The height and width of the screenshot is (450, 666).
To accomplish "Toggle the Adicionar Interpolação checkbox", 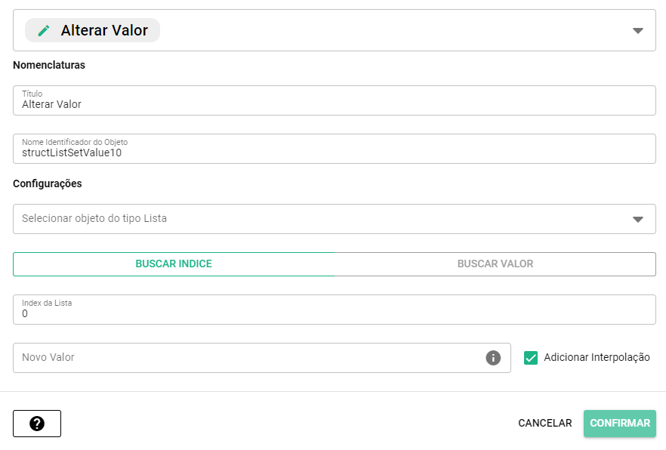I will 531,358.
